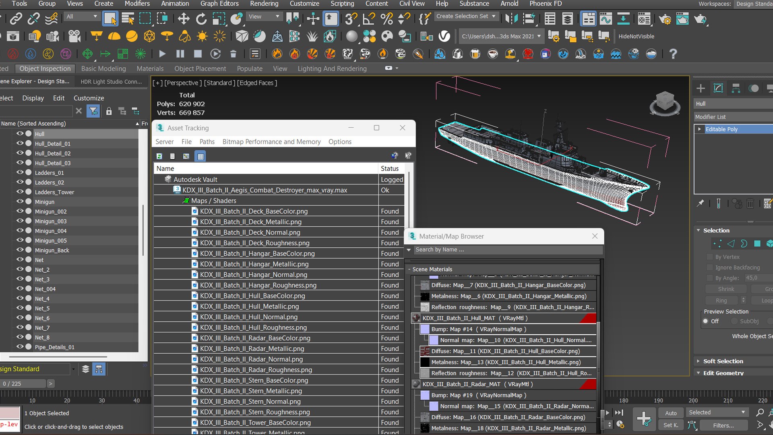The height and width of the screenshot is (435, 773).
Task: Click the KDX_III_Batch_II_Hull_MAT material swatch
Action: pos(416,318)
